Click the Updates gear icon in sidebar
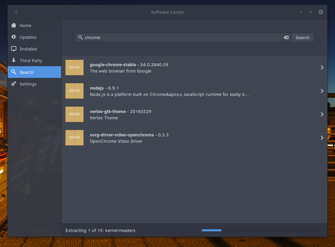 [14, 37]
